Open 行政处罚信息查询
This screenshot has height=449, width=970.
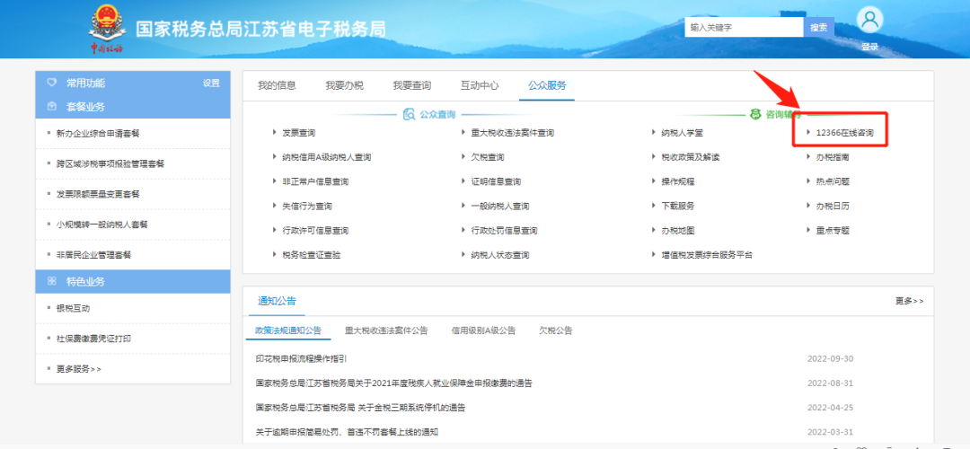click(x=504, y=231)
